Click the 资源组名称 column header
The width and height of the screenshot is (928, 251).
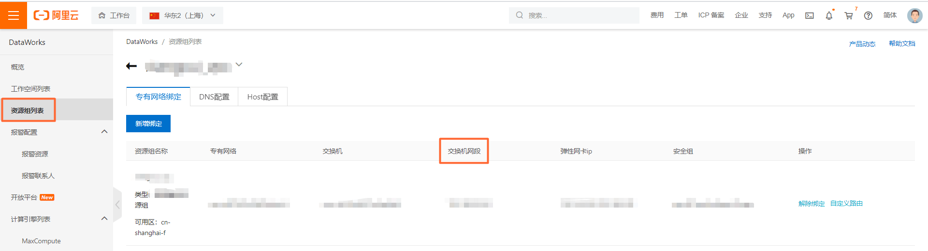tap(151, 151)
